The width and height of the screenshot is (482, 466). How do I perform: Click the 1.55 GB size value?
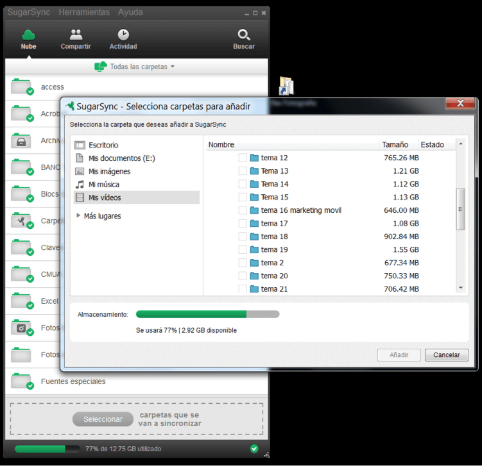click(406, 249)
